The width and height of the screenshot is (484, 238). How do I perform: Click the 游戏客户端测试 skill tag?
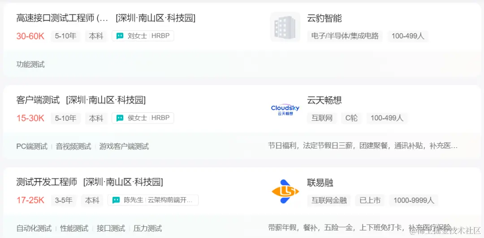click(124, 146)
